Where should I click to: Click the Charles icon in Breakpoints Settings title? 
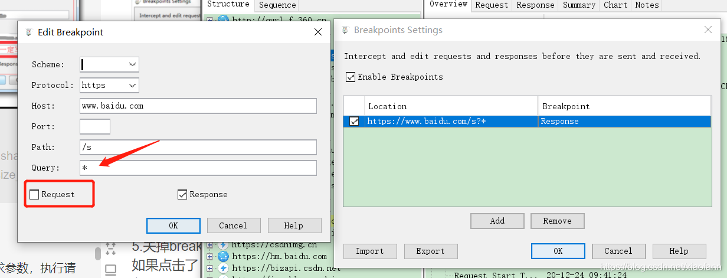(x=344, y=30)
